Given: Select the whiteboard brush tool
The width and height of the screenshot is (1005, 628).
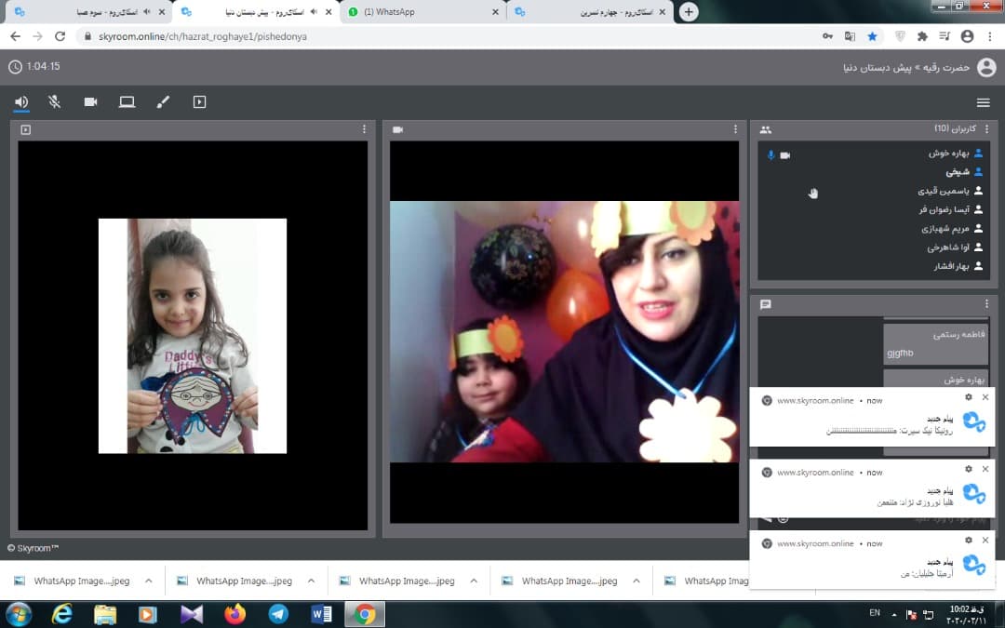Looking at the screenshot, I should (163, 102).
